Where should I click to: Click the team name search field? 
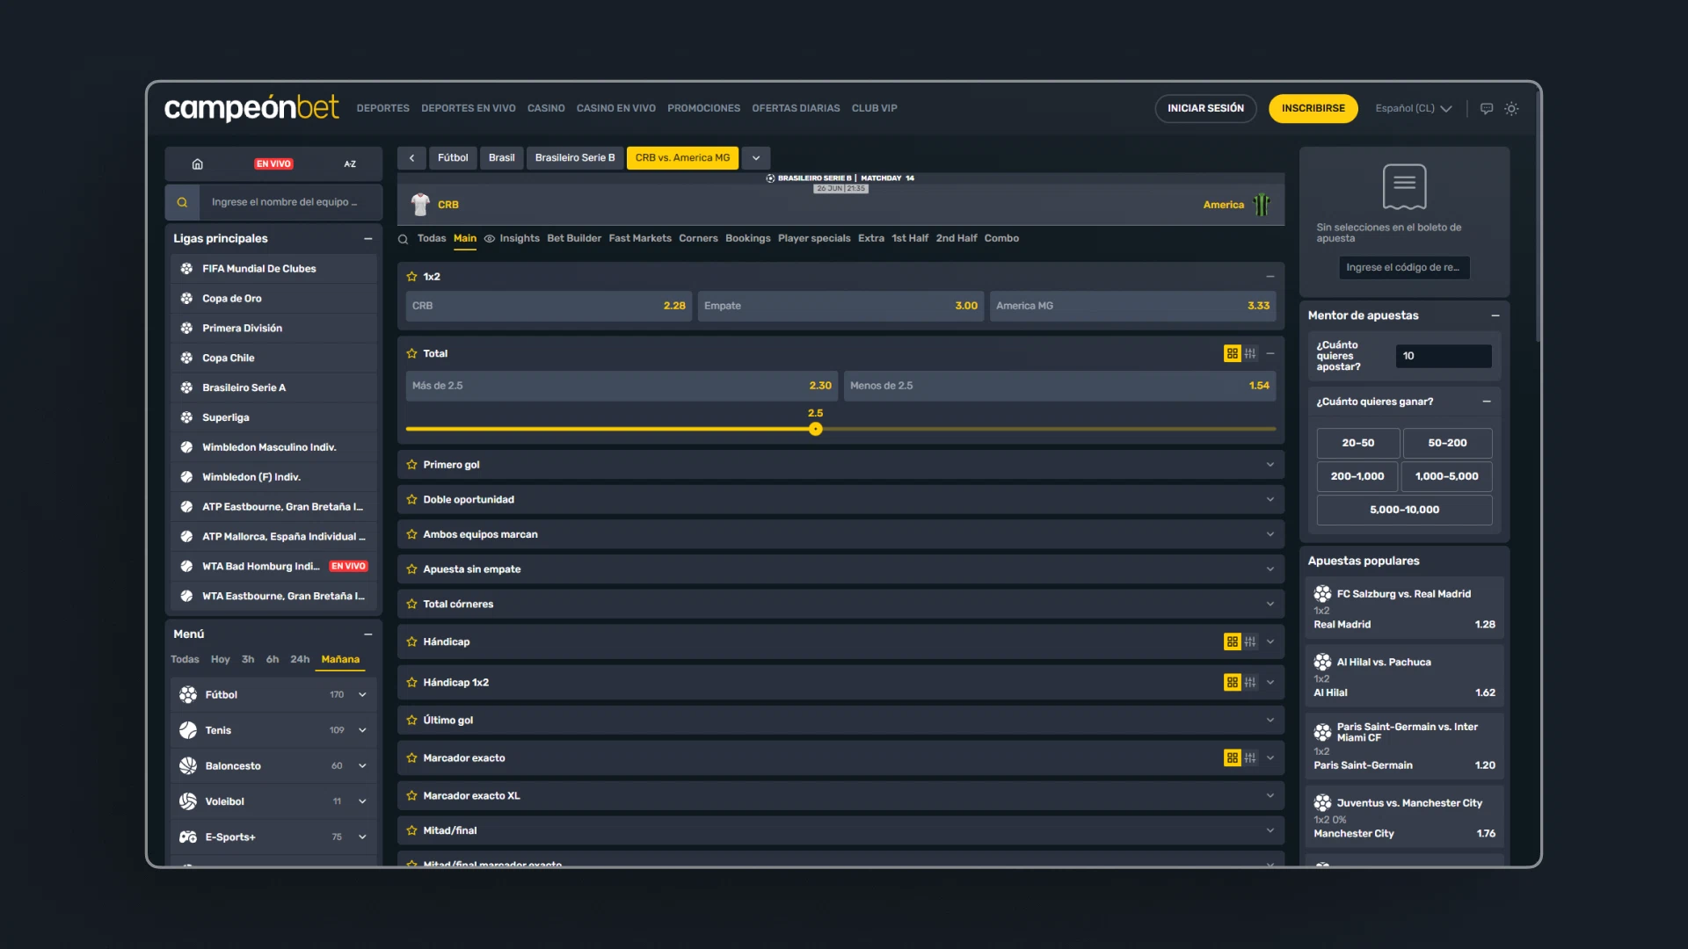(x=291, y=202)
